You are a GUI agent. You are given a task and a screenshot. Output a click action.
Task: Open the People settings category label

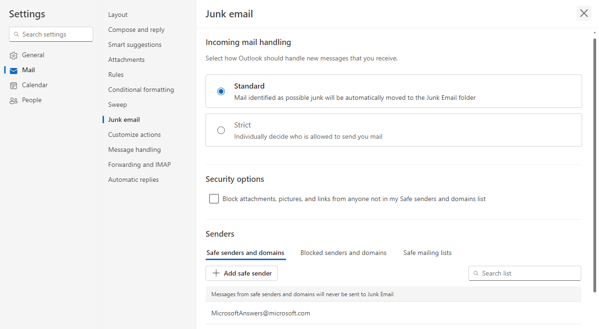32,100
